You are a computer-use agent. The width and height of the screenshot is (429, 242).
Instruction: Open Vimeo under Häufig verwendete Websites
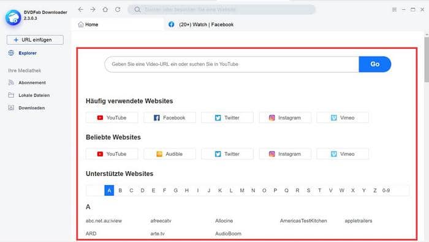pos(343,117)
